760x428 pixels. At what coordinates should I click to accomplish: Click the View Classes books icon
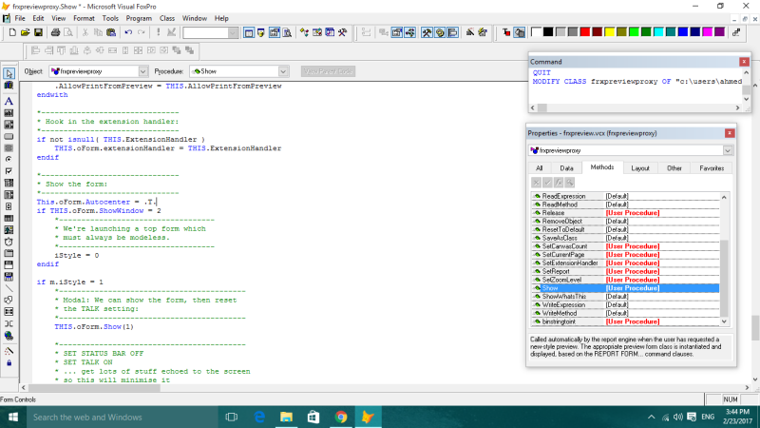(9, 85)
